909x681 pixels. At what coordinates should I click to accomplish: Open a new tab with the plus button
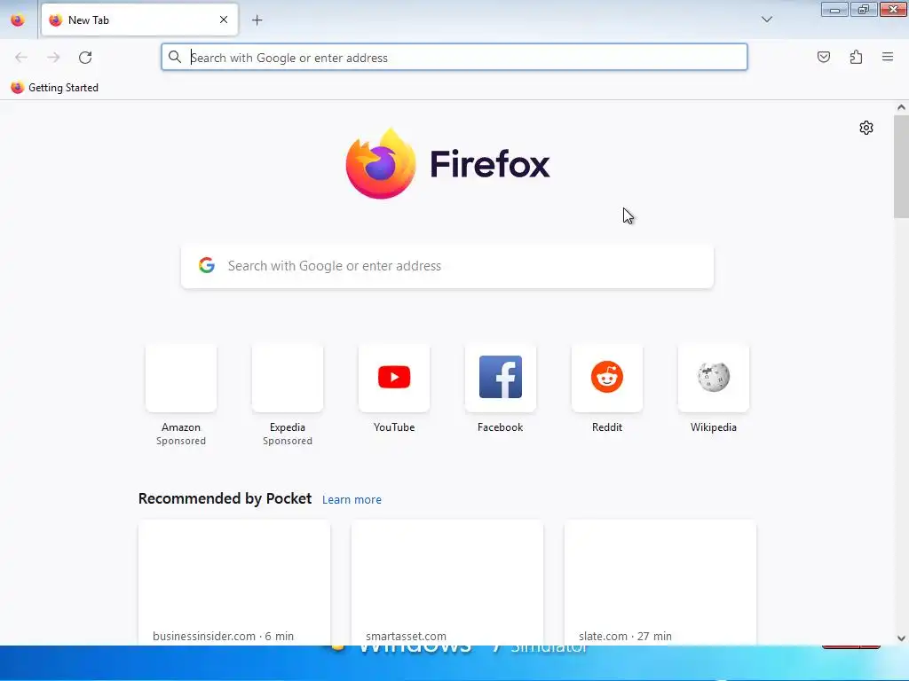point(257,20)
